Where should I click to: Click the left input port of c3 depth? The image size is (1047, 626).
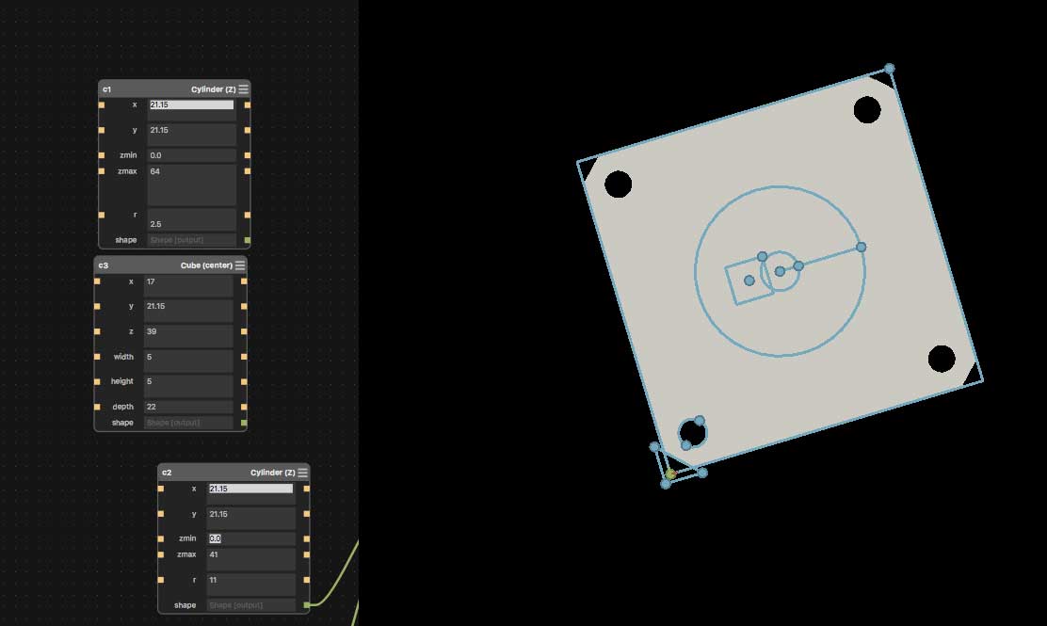pyautogui.click(x=98, y=407)
